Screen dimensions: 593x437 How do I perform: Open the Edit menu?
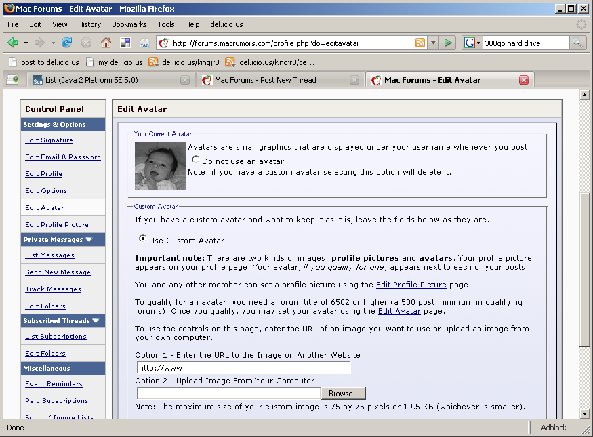(x=35, y=24)
